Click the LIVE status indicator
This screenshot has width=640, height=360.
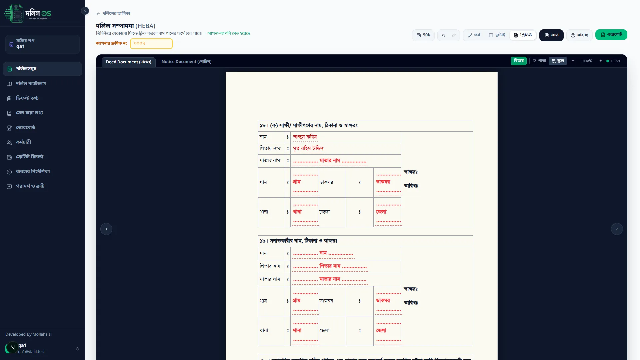(614, 61)
